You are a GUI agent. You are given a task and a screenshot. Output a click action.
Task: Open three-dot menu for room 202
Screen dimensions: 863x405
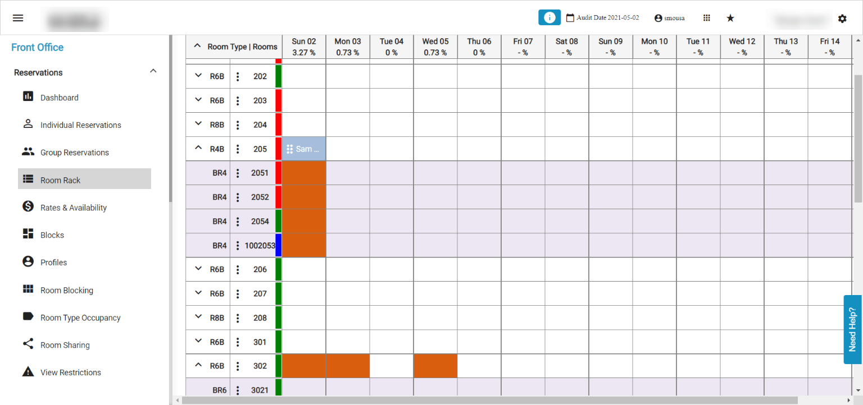pyautogui.click(x=238, y=76)
